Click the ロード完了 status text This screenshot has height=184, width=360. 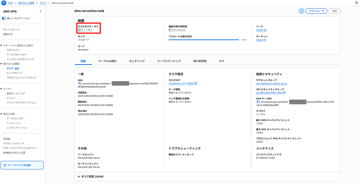pyautogui.click(x=87, y=30)
